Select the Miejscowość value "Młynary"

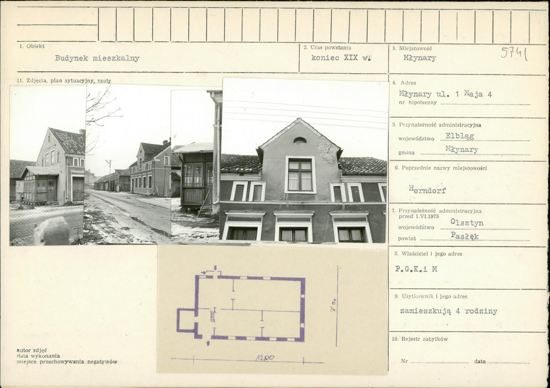click(419, 58)
